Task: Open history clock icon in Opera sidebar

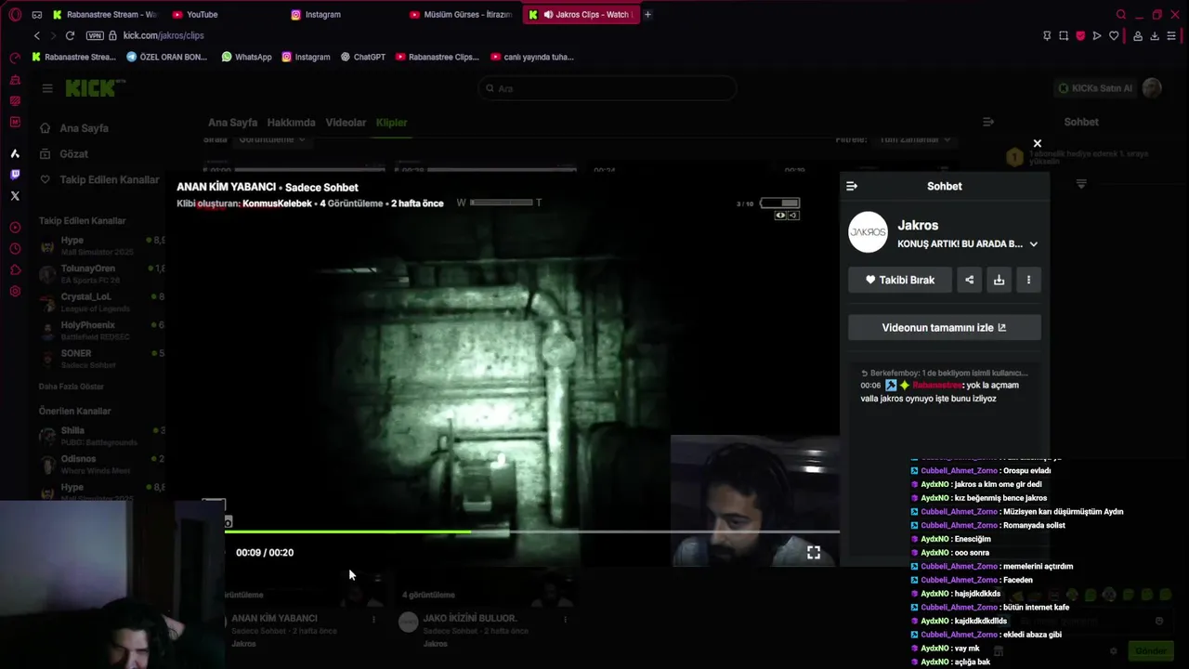Action: pyautogui.click(x=15, y=249)
